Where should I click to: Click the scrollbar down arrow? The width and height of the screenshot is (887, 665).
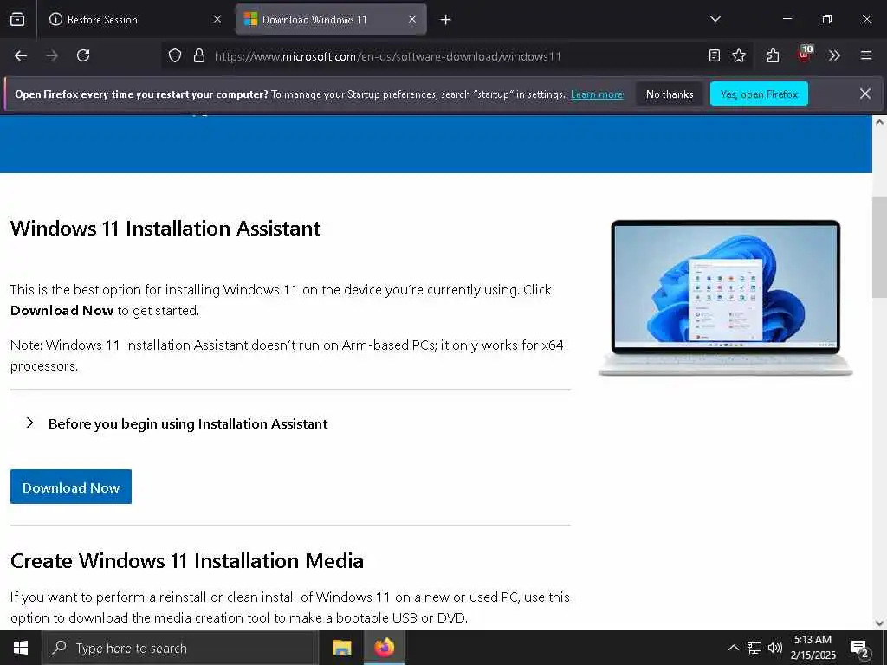tap(879, 623)
